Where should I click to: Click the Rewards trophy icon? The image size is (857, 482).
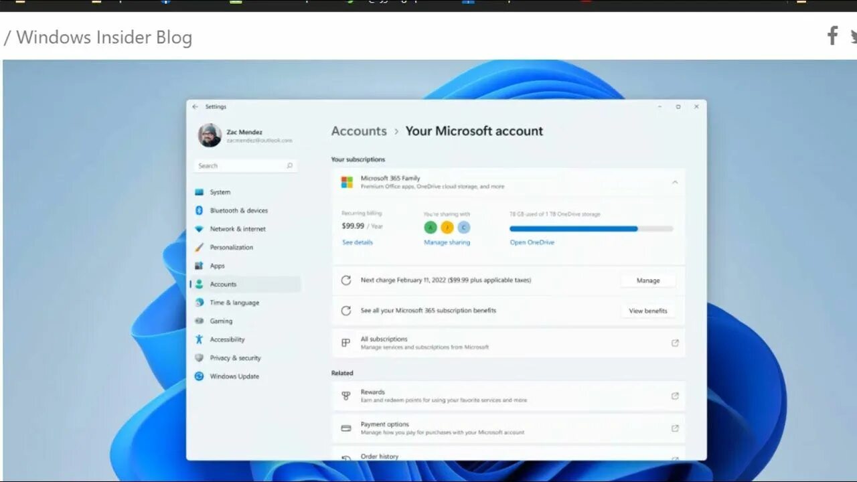(x=346, y=396)
